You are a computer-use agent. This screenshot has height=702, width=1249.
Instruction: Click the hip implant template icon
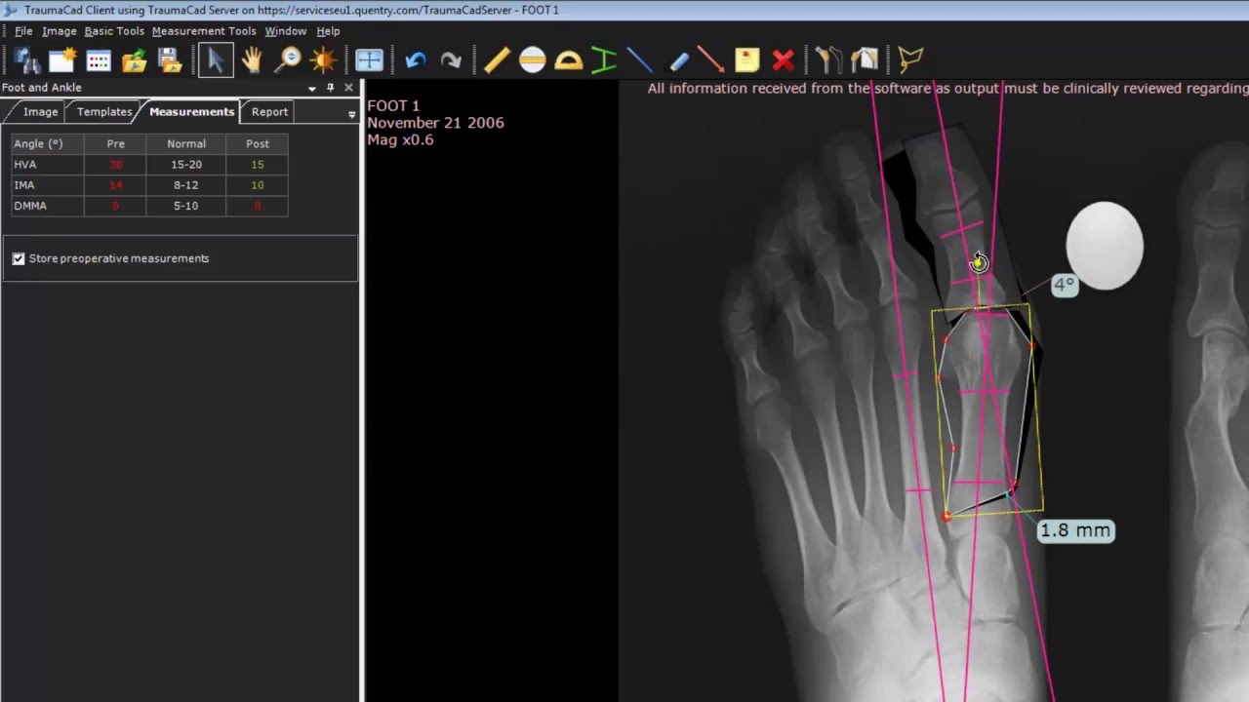[x=828, y=60]
